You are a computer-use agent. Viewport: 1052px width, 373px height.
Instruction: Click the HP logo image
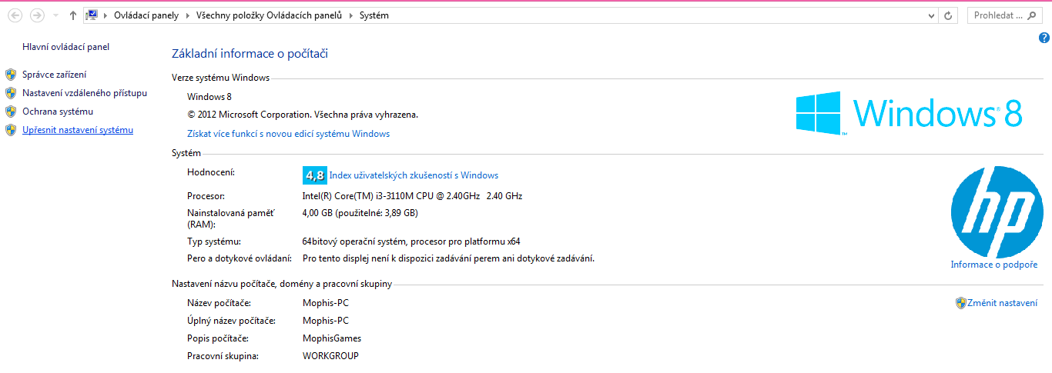[x=997, y=213]
